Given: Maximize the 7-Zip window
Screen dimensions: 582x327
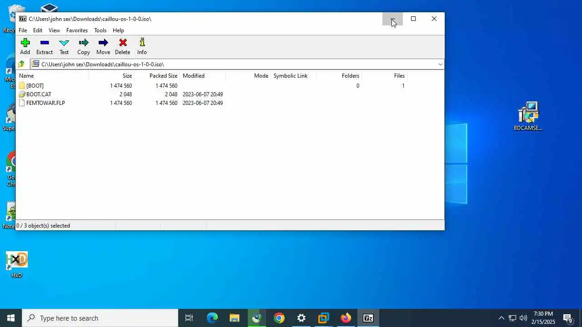Looking at the screenshot, I should 413,19.
